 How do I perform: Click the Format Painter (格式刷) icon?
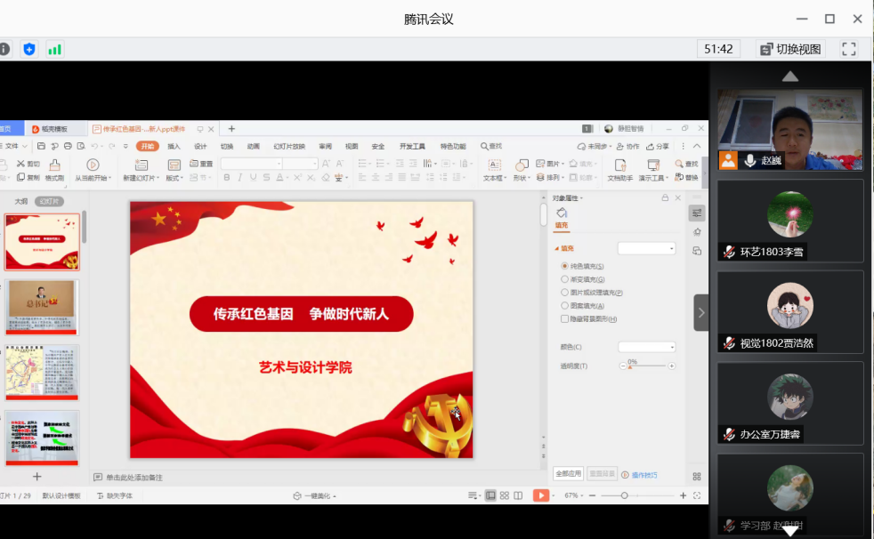(x=54, y=165)
